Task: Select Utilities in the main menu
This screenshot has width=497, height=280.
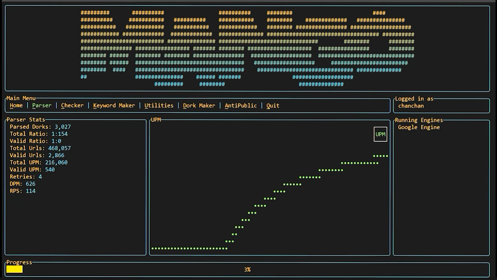Action: pyautogui.click(x=159, y=106)
